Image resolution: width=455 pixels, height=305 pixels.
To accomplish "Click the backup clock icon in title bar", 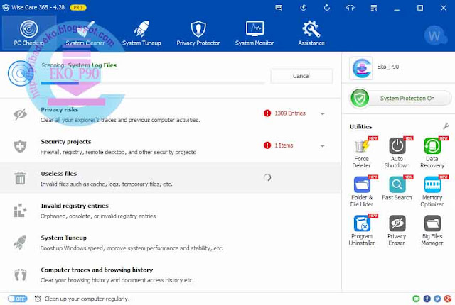I will click(x=304, y=8).
